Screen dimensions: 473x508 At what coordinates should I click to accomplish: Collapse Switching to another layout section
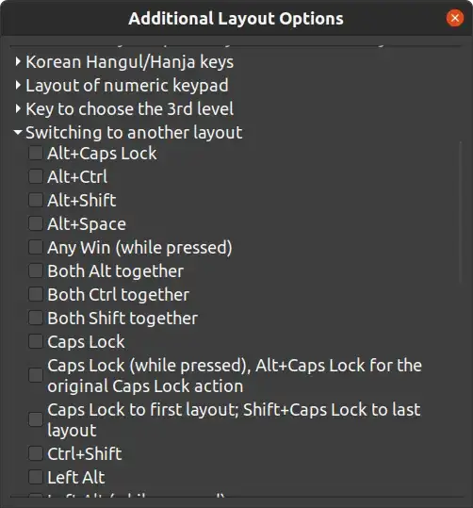(x=18, y=132)
